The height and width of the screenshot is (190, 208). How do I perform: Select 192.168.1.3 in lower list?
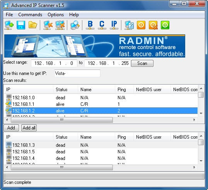(101, 145)
